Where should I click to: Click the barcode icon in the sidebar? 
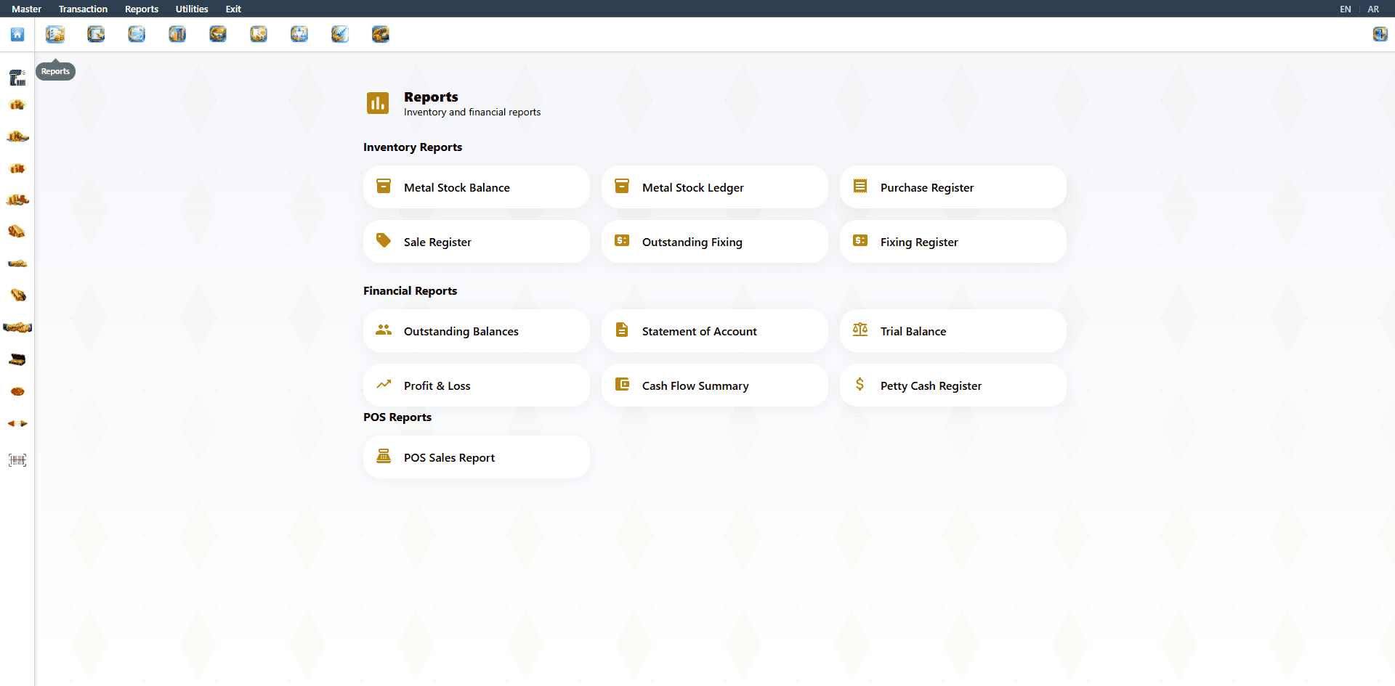coord(17,460)
